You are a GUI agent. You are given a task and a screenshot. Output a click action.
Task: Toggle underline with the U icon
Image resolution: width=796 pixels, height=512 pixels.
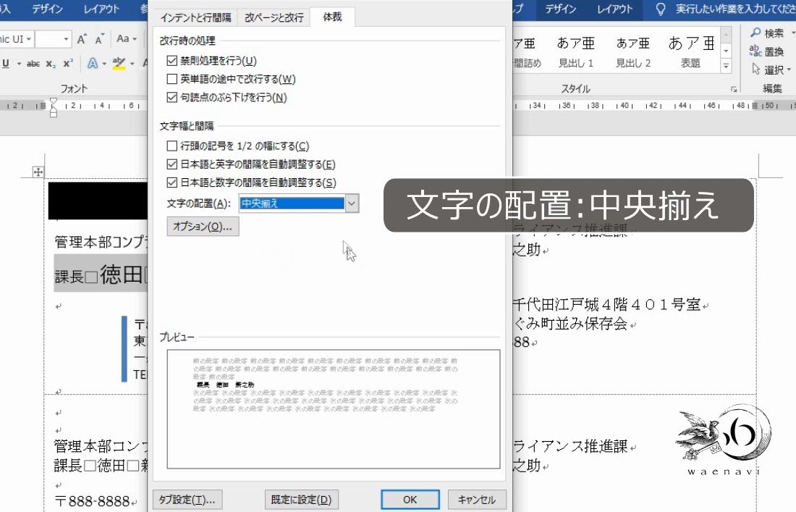(6, 64)
